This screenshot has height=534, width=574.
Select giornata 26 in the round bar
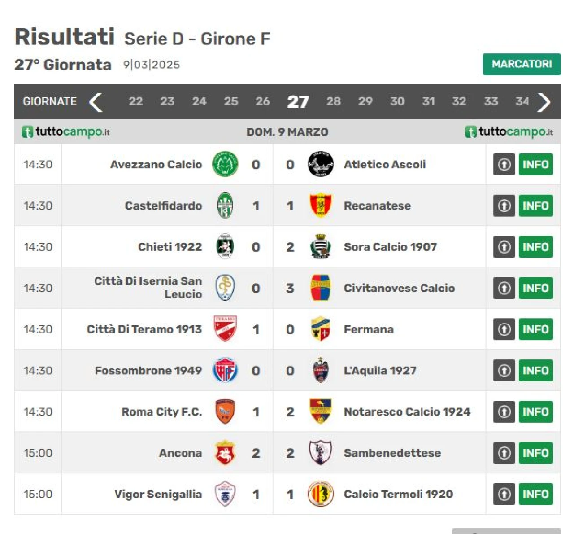pyautogui.click(x=263, y=101)
